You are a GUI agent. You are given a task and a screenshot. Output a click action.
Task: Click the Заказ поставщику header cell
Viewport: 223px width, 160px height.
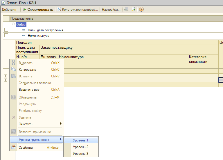tap(129, 50)
